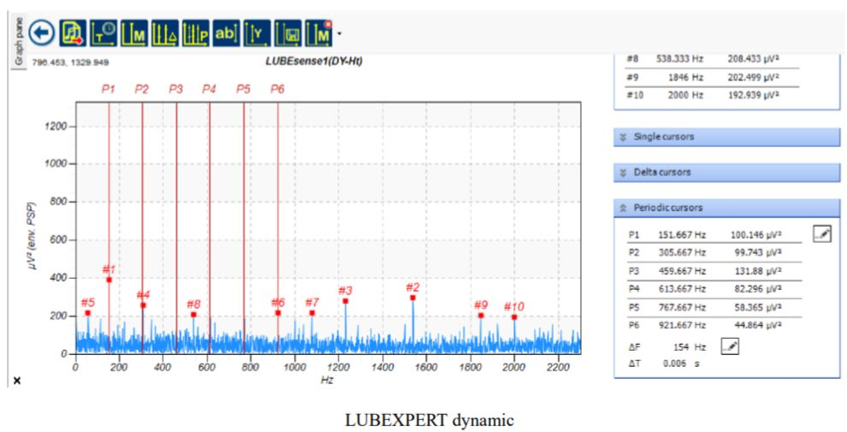Click the P2 periodic cursor label above graph
Screen dimensions: 847x432
[x=141, y=90]
